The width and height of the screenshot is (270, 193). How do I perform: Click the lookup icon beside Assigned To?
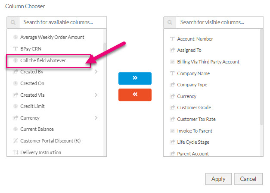point(172,50)
